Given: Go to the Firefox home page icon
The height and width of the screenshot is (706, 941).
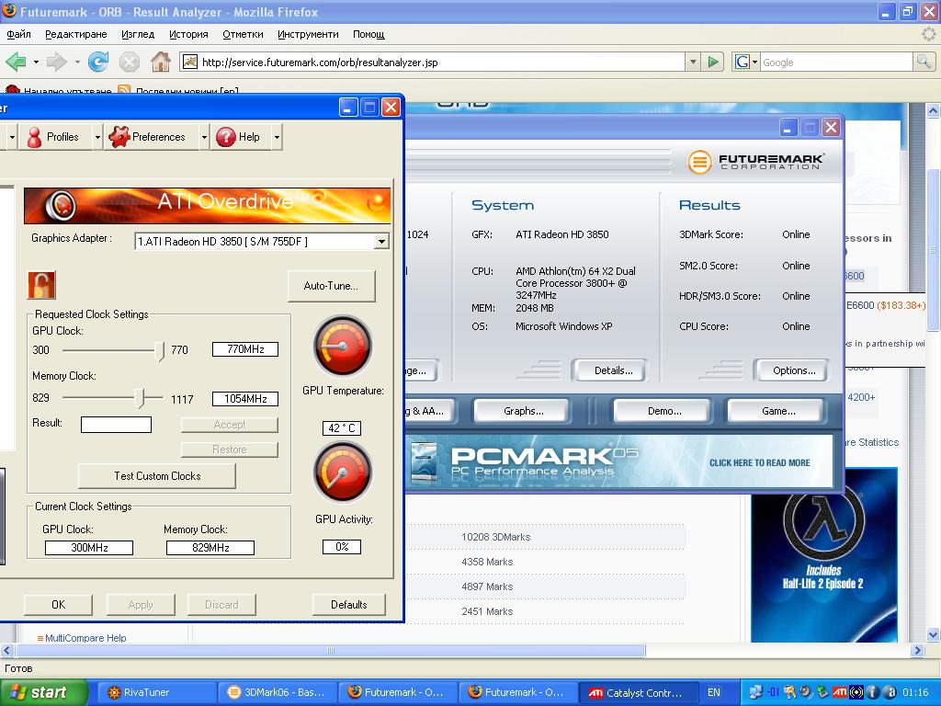Looking at the screenshot, I should 160,62.
